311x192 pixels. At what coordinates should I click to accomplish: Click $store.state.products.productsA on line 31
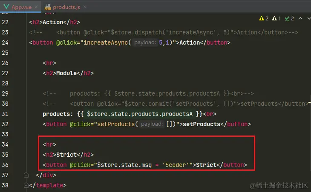click(x=140, y=114)
